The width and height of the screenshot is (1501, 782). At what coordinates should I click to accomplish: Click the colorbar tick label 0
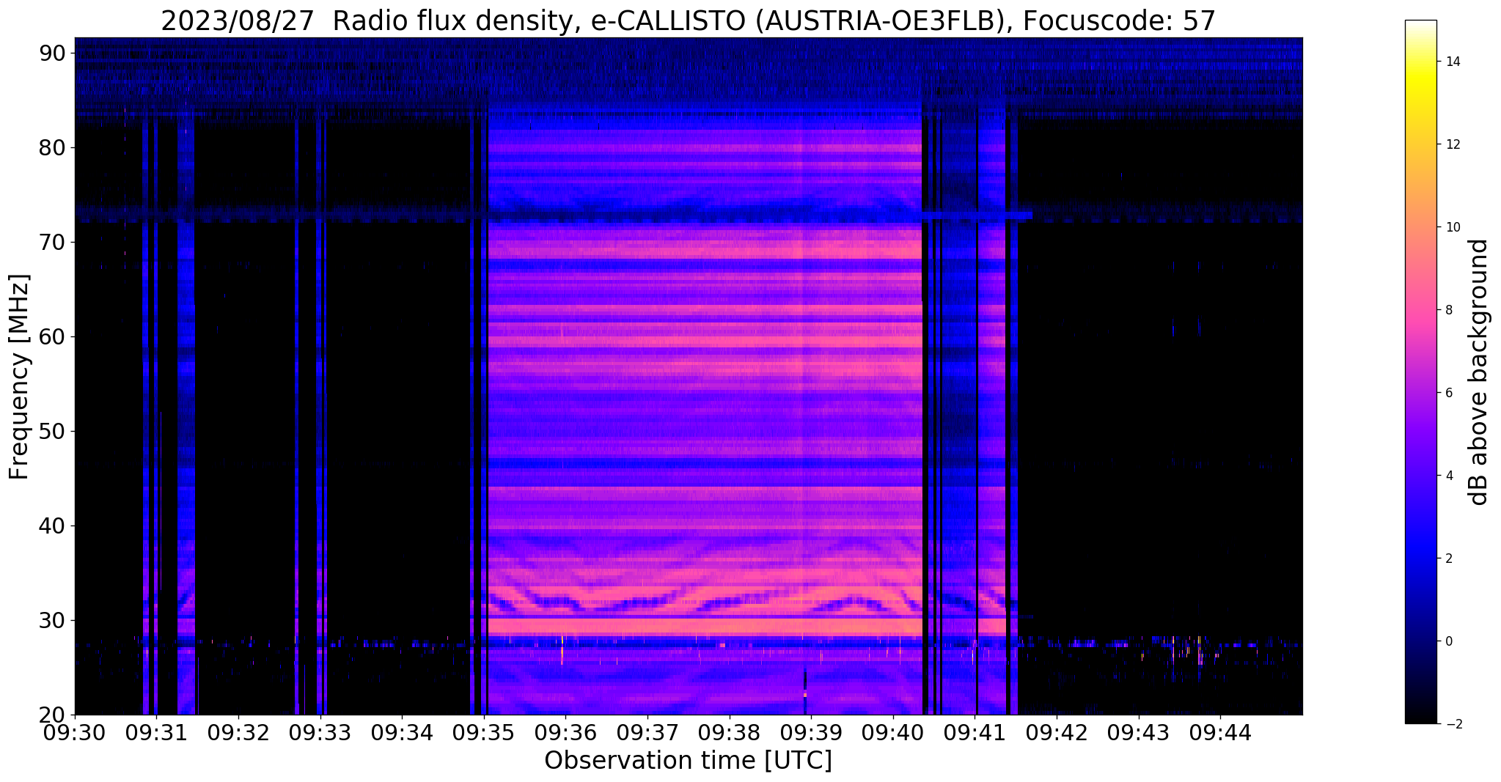pos(1447,641)
